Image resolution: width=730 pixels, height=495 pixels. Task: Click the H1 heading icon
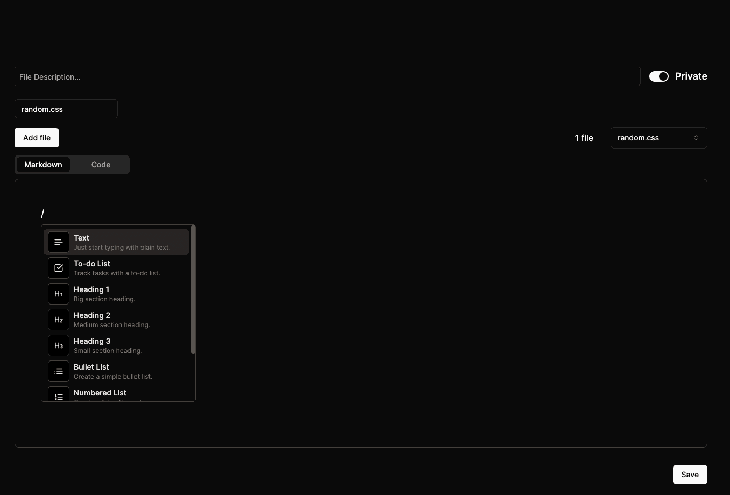[x=59, y=294]
